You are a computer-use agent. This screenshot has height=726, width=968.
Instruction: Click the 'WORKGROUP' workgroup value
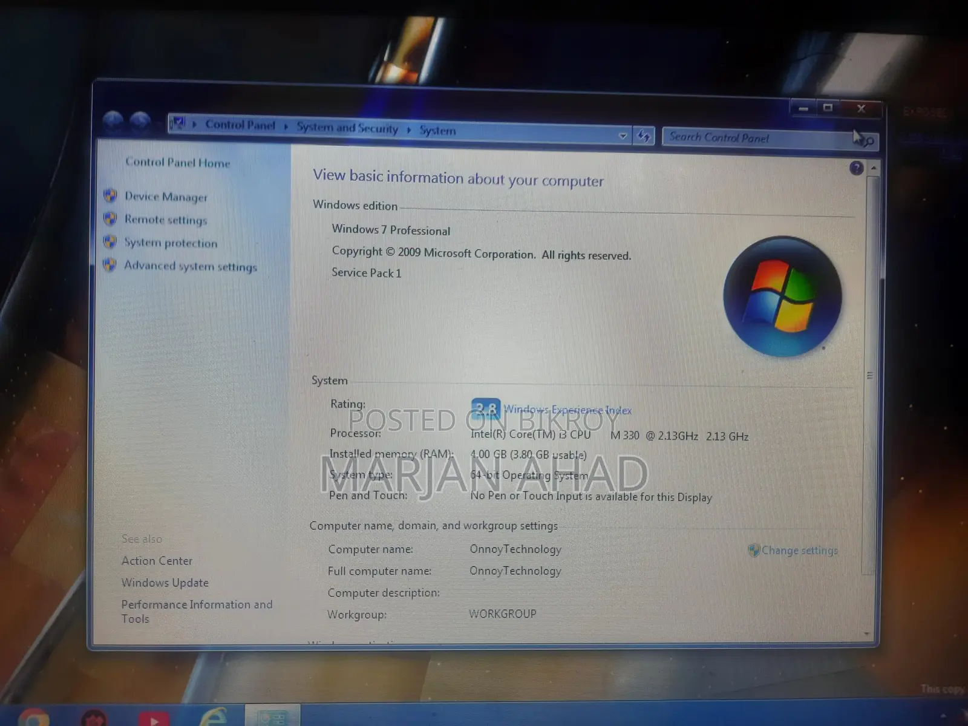click(x=502, y=613)
